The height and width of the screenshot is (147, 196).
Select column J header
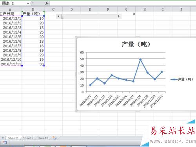tap(181, 9)
